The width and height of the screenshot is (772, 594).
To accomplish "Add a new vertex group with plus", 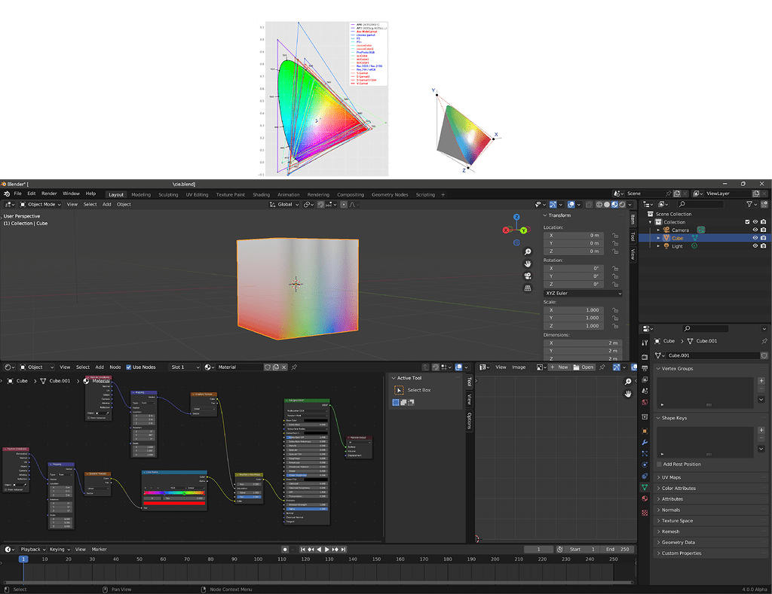I will pos(761,381).
